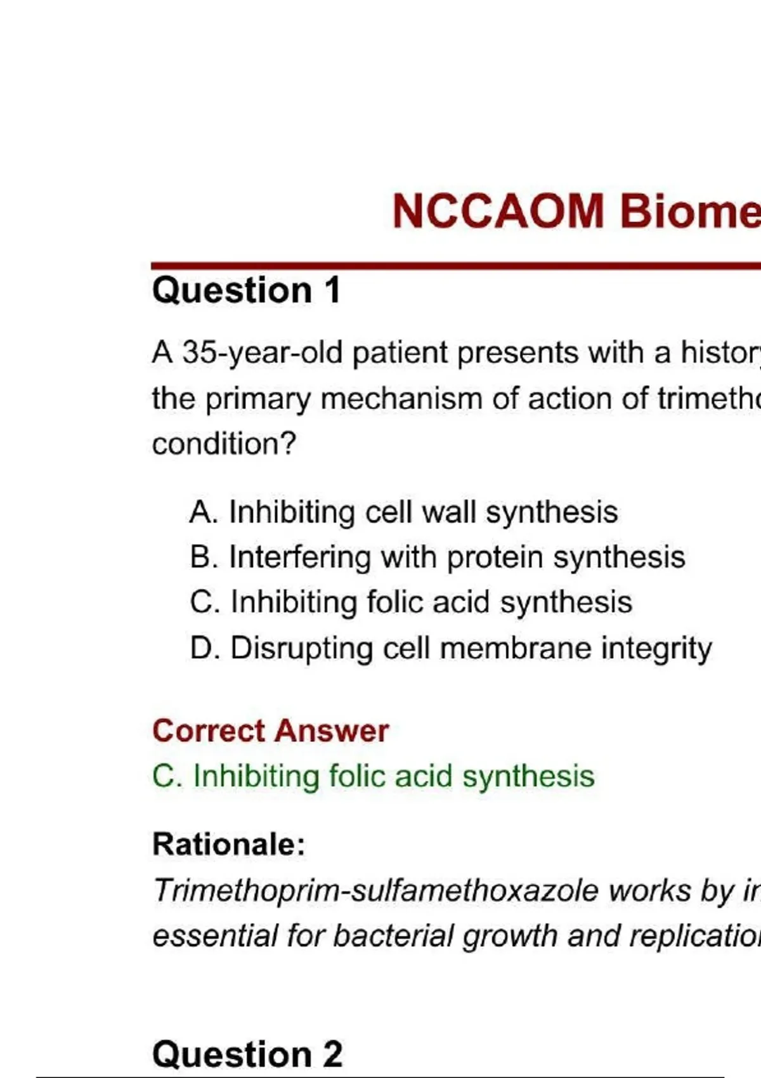Click the green correct answer text
This screenshot has width=761, height=1078.
click(374, 777)
